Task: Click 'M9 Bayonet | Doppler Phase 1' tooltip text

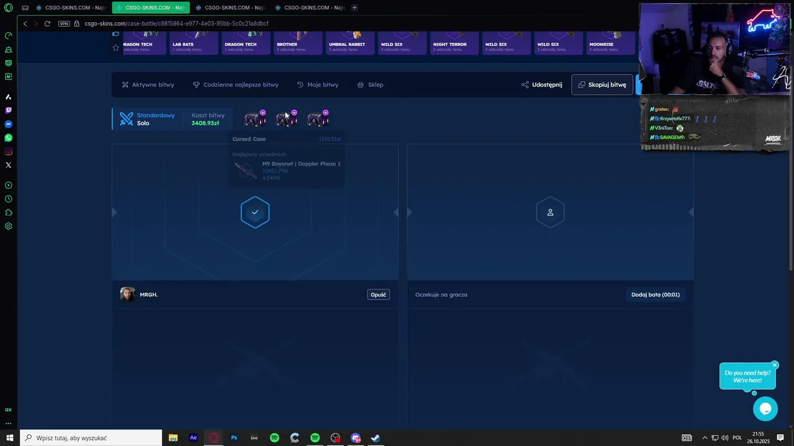Action: (x=301, y=164)
